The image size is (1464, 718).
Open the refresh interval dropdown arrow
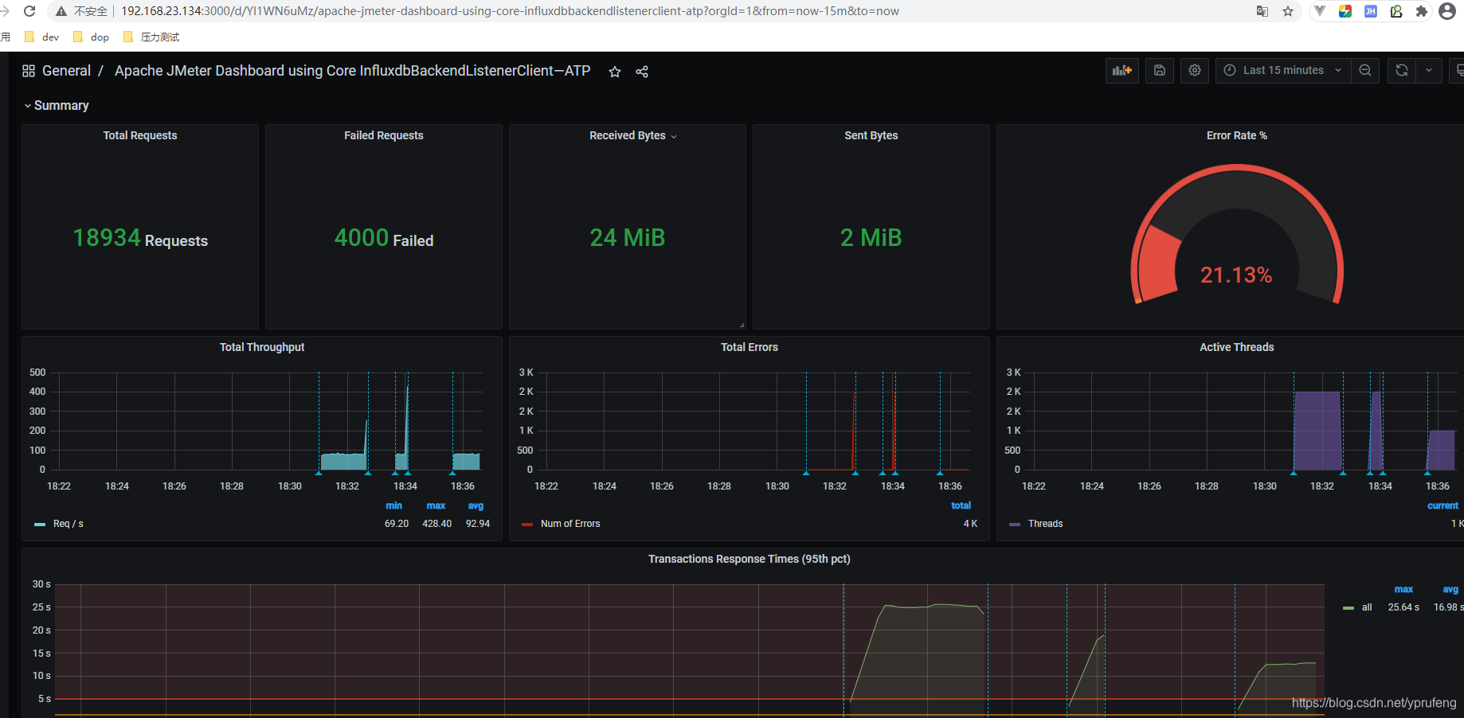pyautogui.click(x=1429, y=71)
